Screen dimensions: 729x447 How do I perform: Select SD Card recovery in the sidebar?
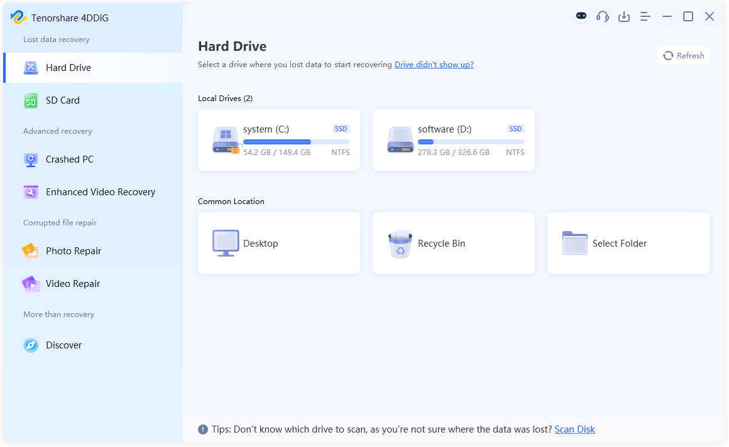pos(63,100)
